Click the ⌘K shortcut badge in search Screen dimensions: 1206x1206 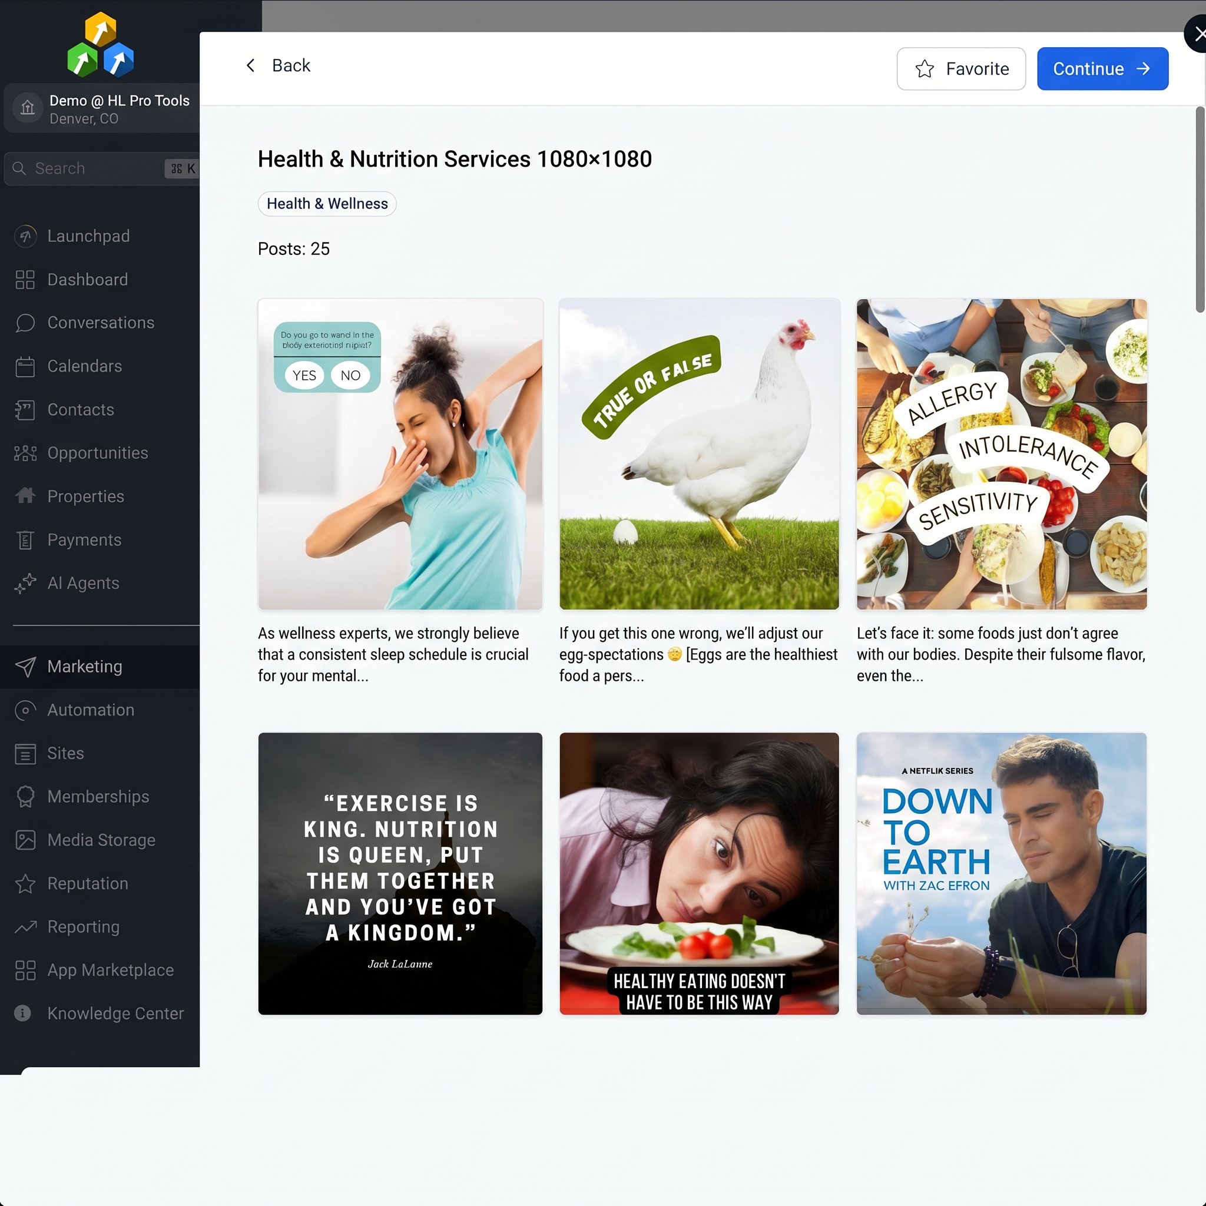[x=183, y=168]
